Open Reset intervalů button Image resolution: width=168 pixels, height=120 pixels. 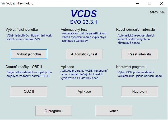pos(140,54)
